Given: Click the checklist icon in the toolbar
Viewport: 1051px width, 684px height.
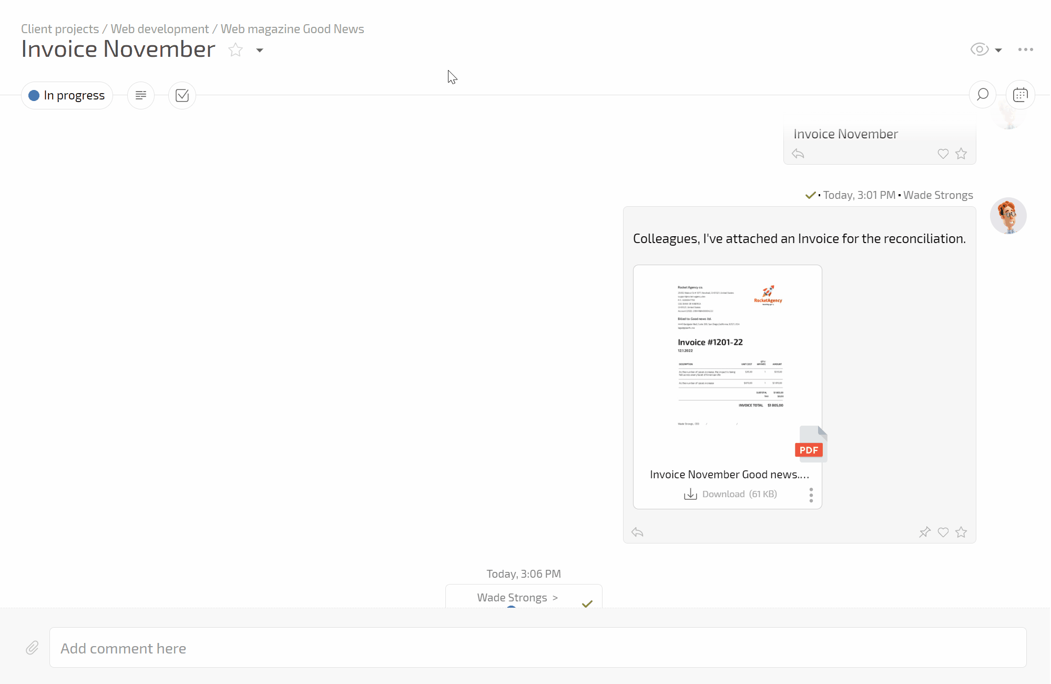Looking at the screenshot, I should pyautogui.click(x=182, y=95).
